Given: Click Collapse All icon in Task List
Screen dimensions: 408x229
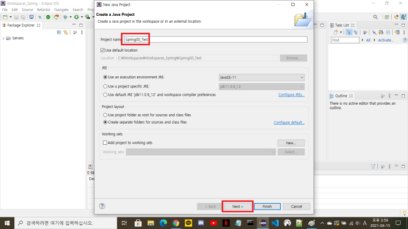Looking at the screenshot, I should (388, 32).
